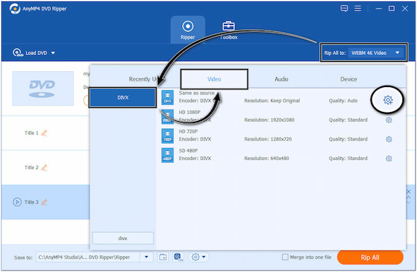Click the divx search field
This screenshot has height=272, width=417.
[122, 238]
